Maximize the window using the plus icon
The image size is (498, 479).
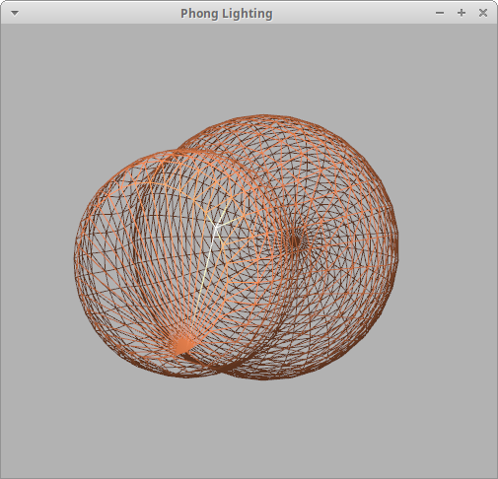pos(462,13)
